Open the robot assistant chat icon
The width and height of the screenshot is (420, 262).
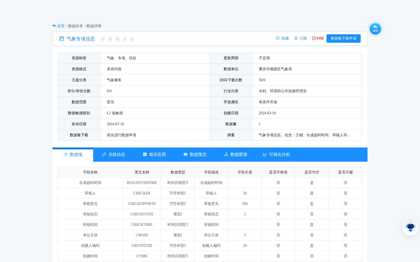click(x=410, y=227)
